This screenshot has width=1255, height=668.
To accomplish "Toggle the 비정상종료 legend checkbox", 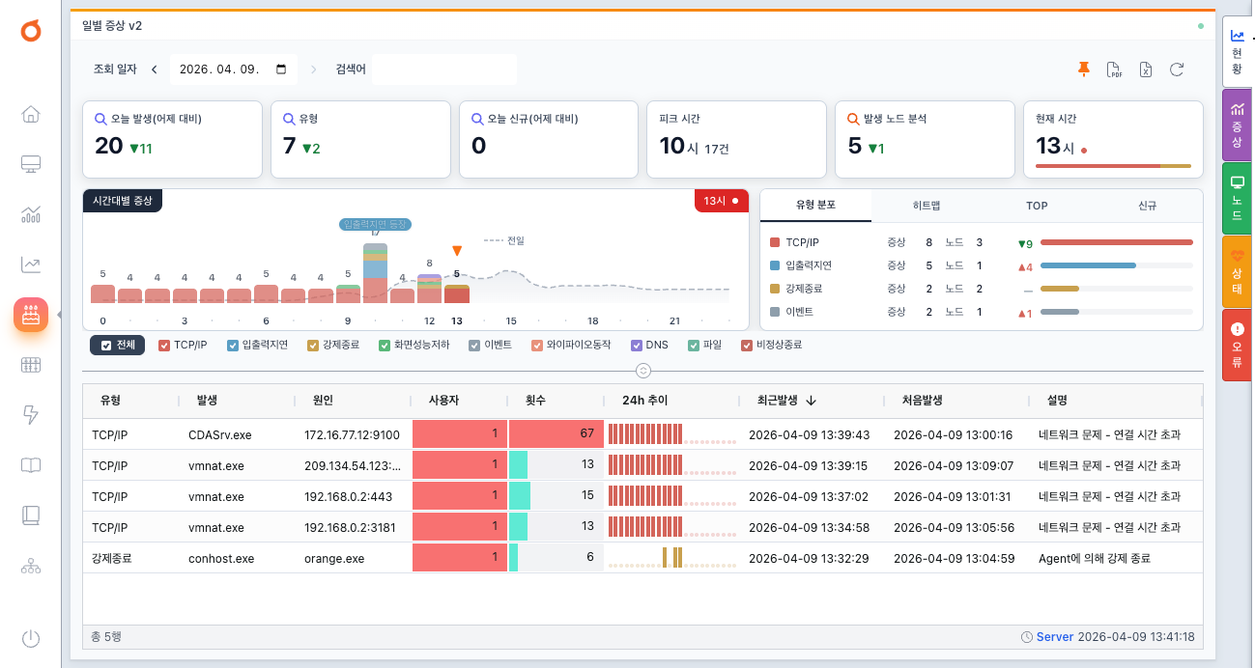I will [x=747, y=345].
